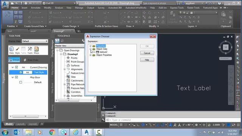Click Cancel in Expression Chooser
The image size is (242, 136).
147,53
